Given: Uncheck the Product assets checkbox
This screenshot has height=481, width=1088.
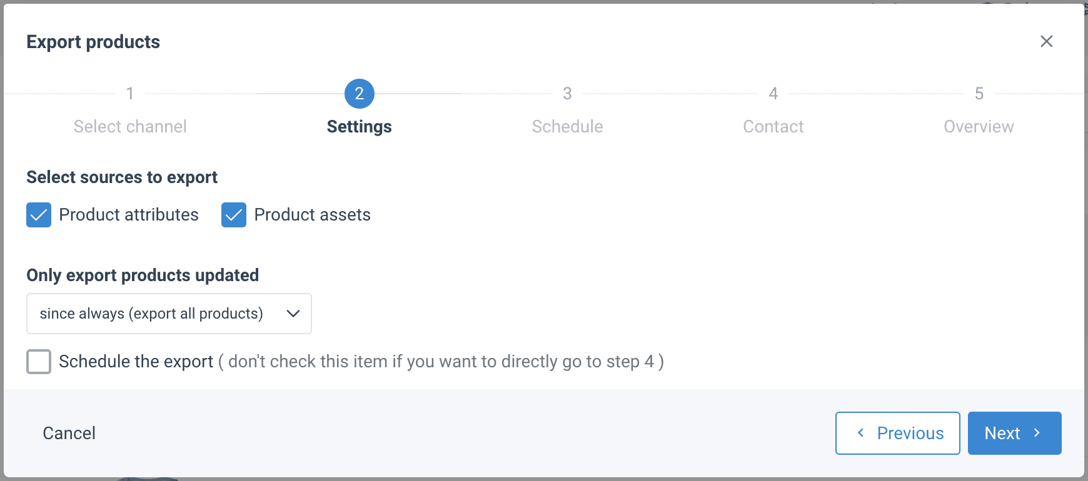Looking at the screenshot, I should (234, 215).
